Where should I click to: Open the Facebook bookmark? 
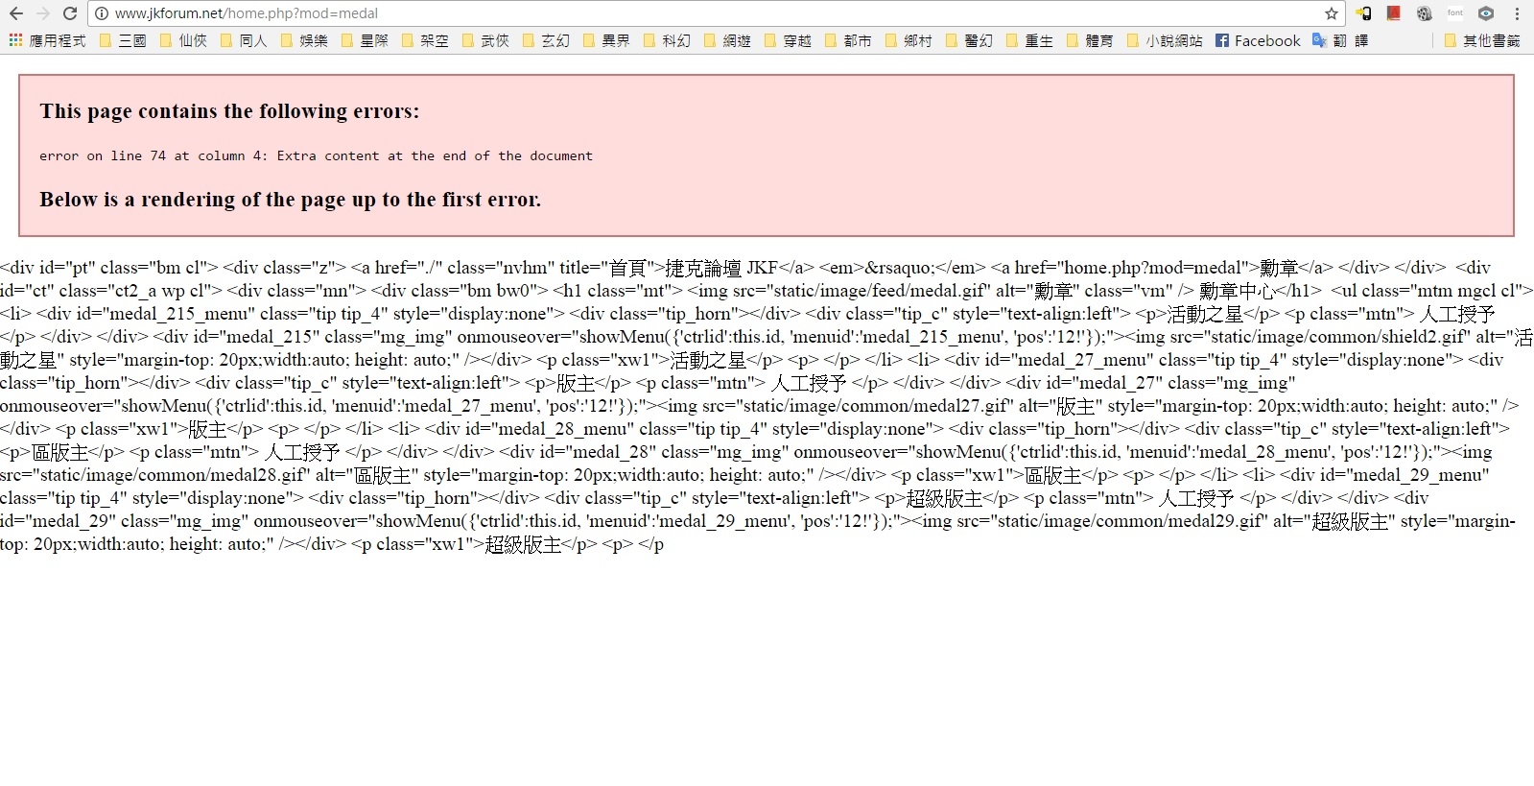[x=1258, y=40]
